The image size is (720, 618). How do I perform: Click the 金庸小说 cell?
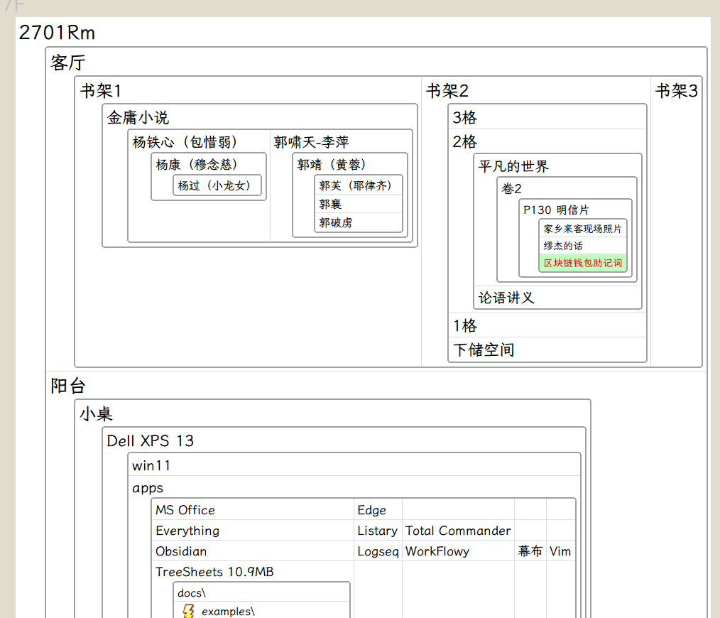pyautogui.click(x=138, y=118)
